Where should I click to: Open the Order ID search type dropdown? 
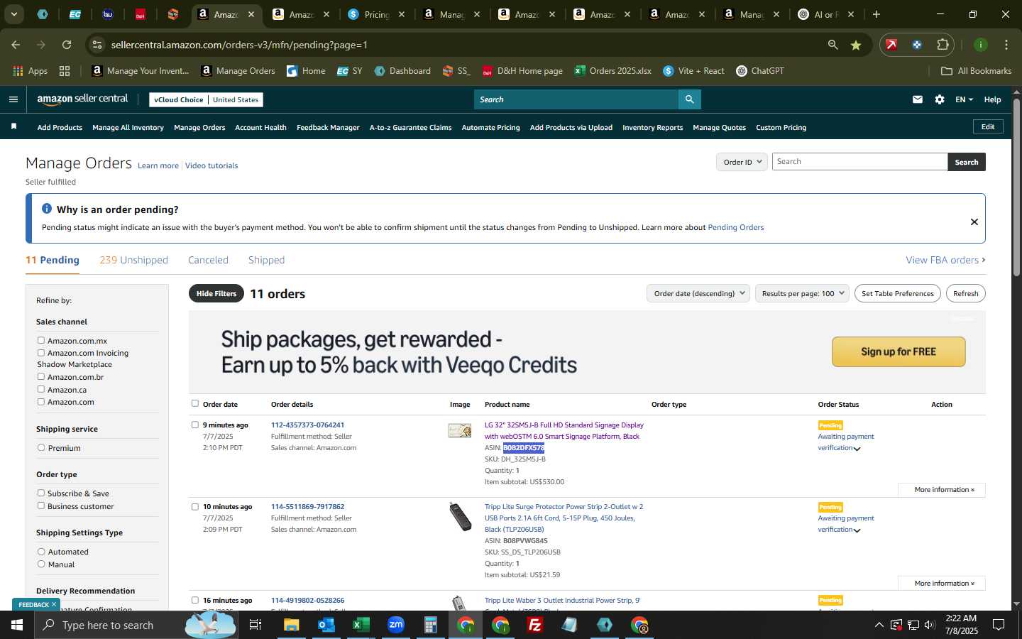pyautogui.click(x=742, y=162)
